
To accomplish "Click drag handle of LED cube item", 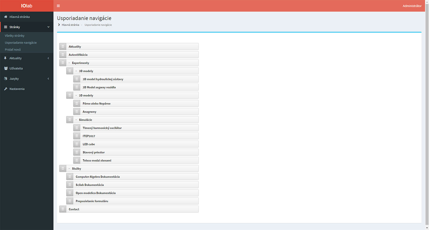I will pos(77,144).
